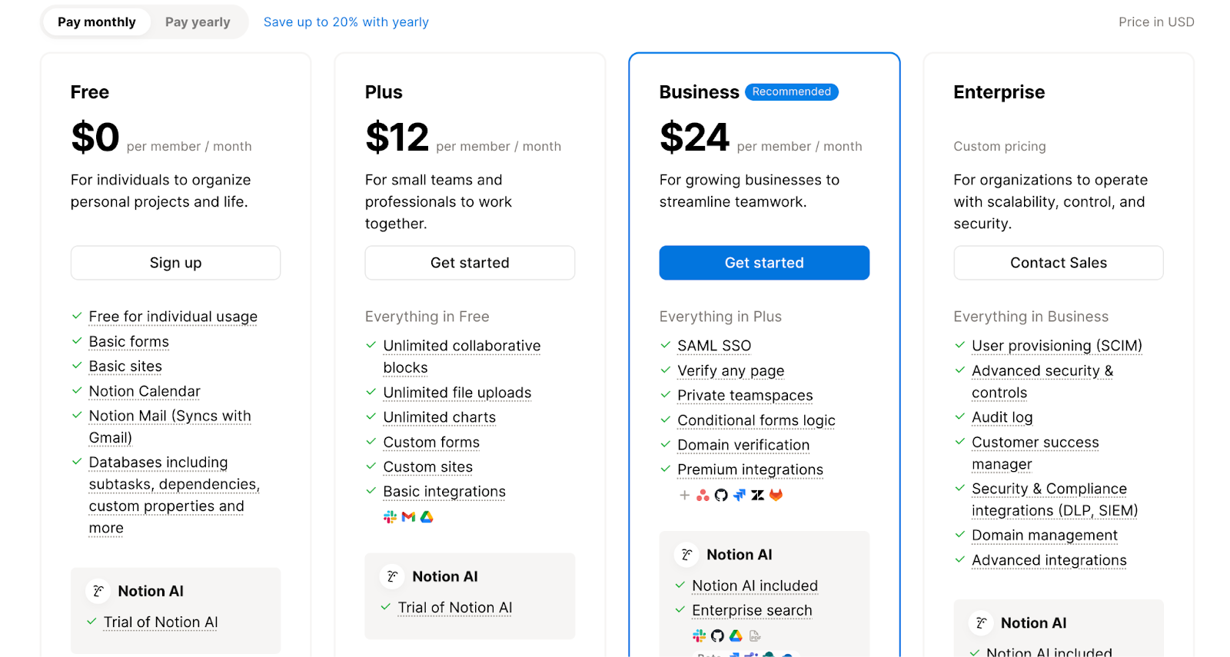The image size is (1230, 657).
Task: Click the Gmail icon under Basic integrations
Action: [408, 517]
